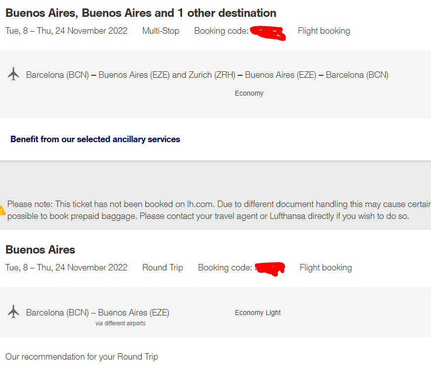Click the 'Please note' lh.com ticket warning

click(219, 210)
